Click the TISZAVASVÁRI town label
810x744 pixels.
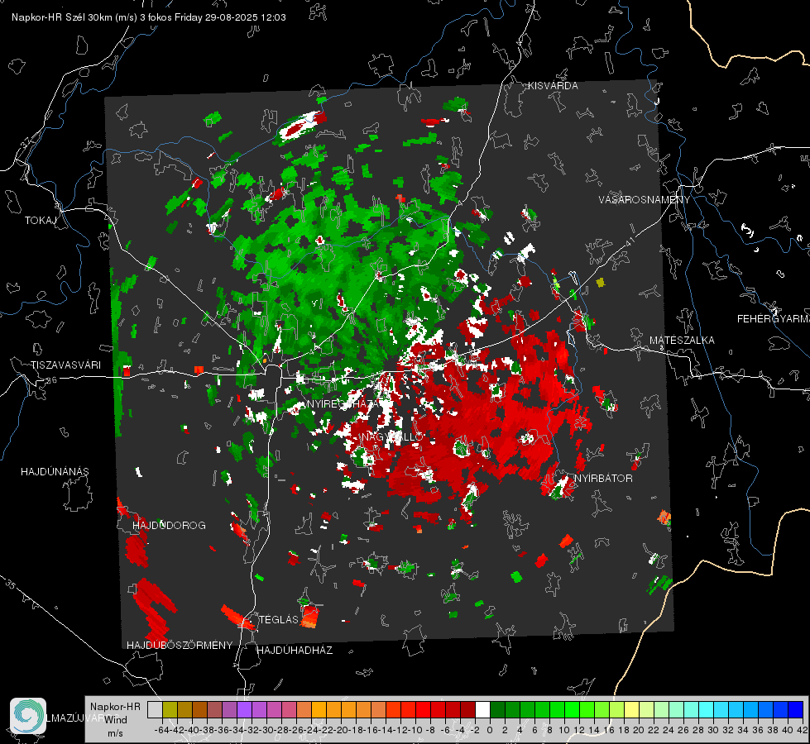click(65, 365)
